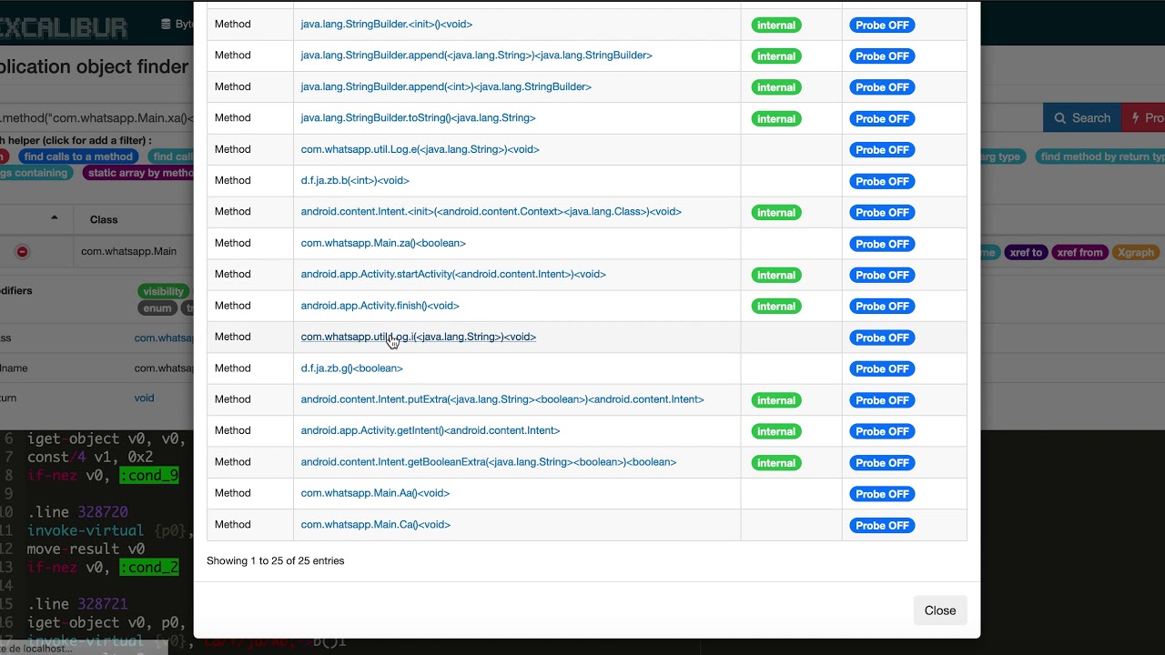Toggle Probe OFF for d.f.ja.zb.b row
This screenshot has height=655, width=1165.
pos(882,181)
